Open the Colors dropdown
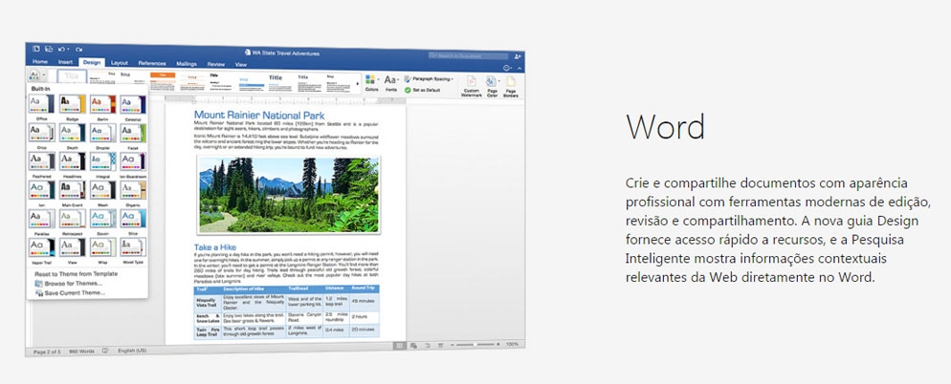951x384 pixels. [372, 83]
